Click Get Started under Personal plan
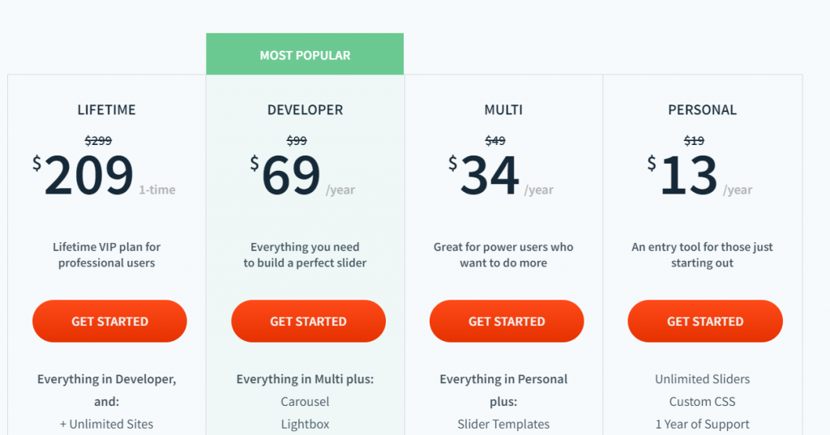830x435 pixels. click(x=705, y=322)
